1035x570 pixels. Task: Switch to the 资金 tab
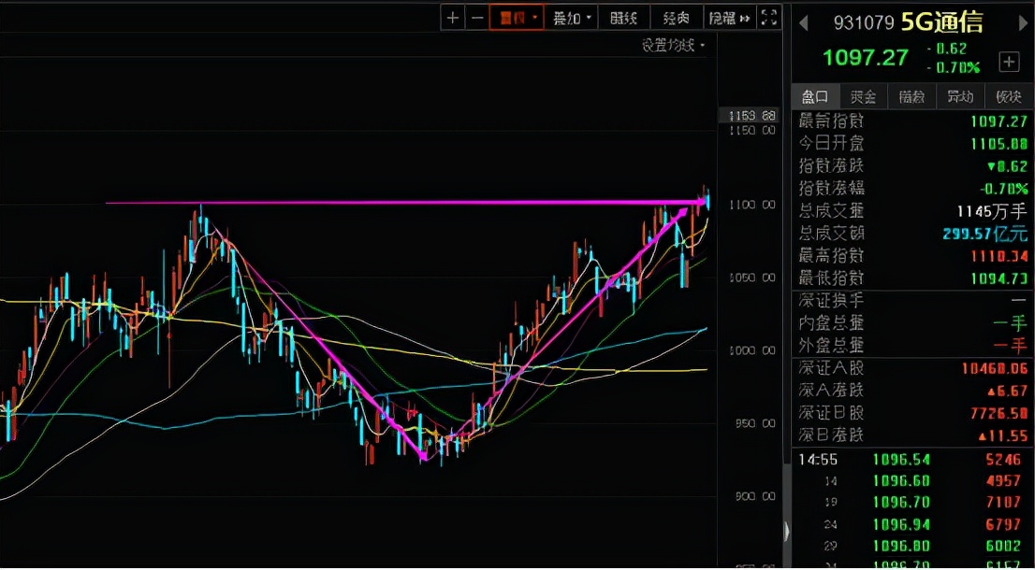(x=863, y=96)
